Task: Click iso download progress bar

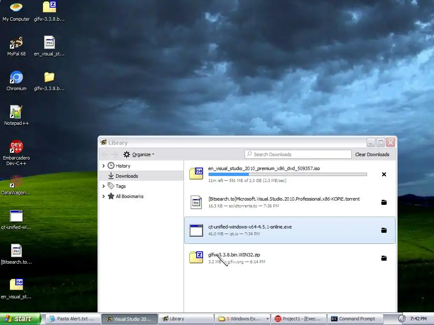Action: click(x=288, y=174)
